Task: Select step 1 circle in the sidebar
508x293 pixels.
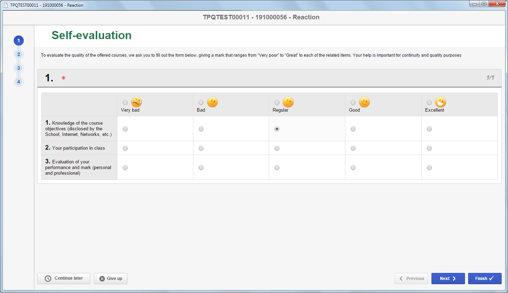Action: (x=19, y=40)
